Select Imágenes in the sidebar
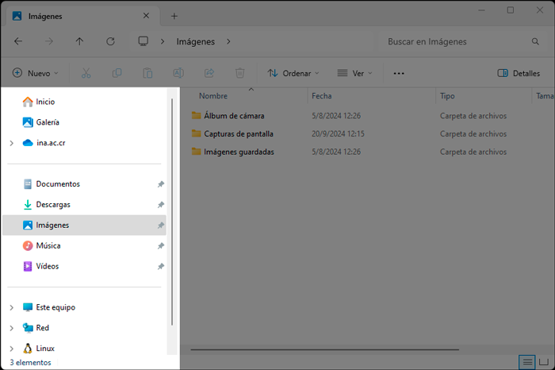 click(x=84, y=225)
